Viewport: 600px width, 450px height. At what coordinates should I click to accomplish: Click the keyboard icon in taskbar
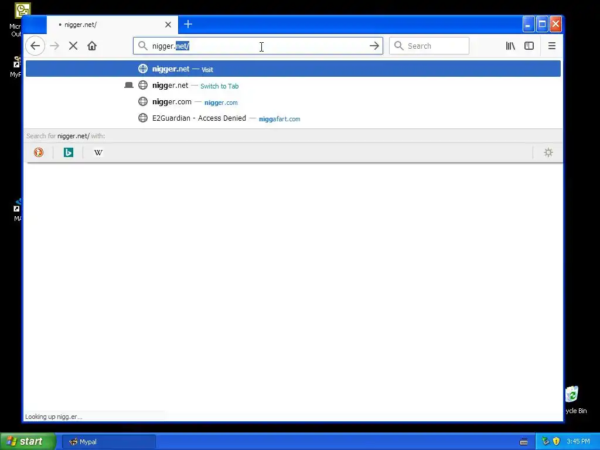tap(524, 442)
